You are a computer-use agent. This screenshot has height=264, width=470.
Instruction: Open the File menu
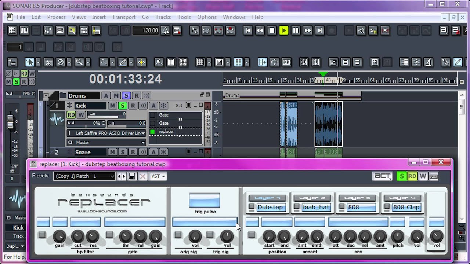click(x=21, y=17)
